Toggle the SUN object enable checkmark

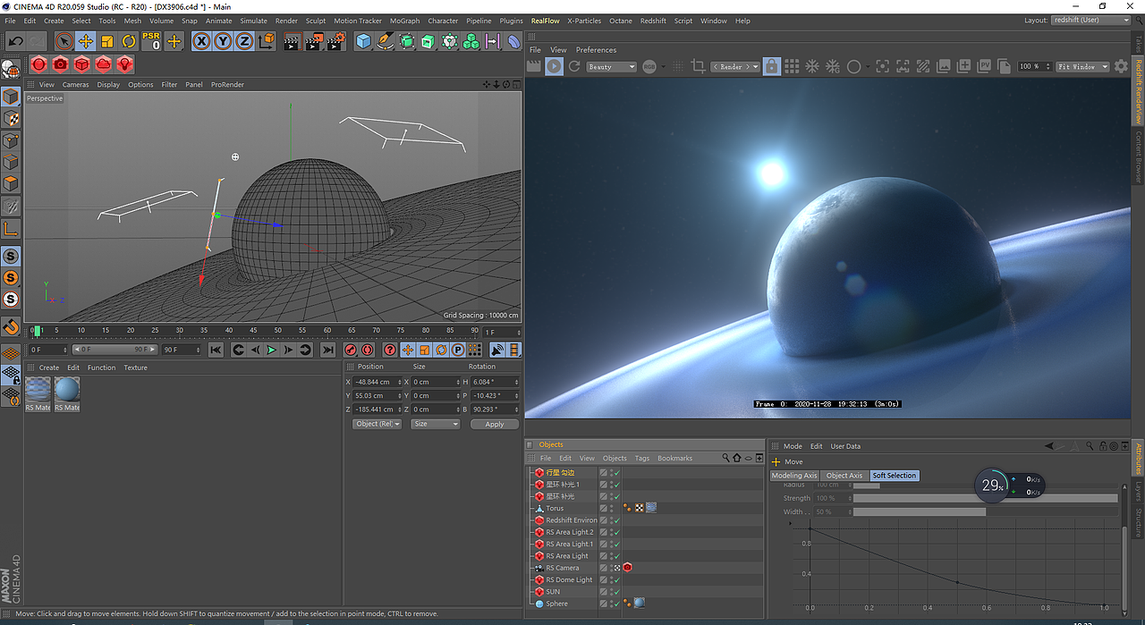616,592
